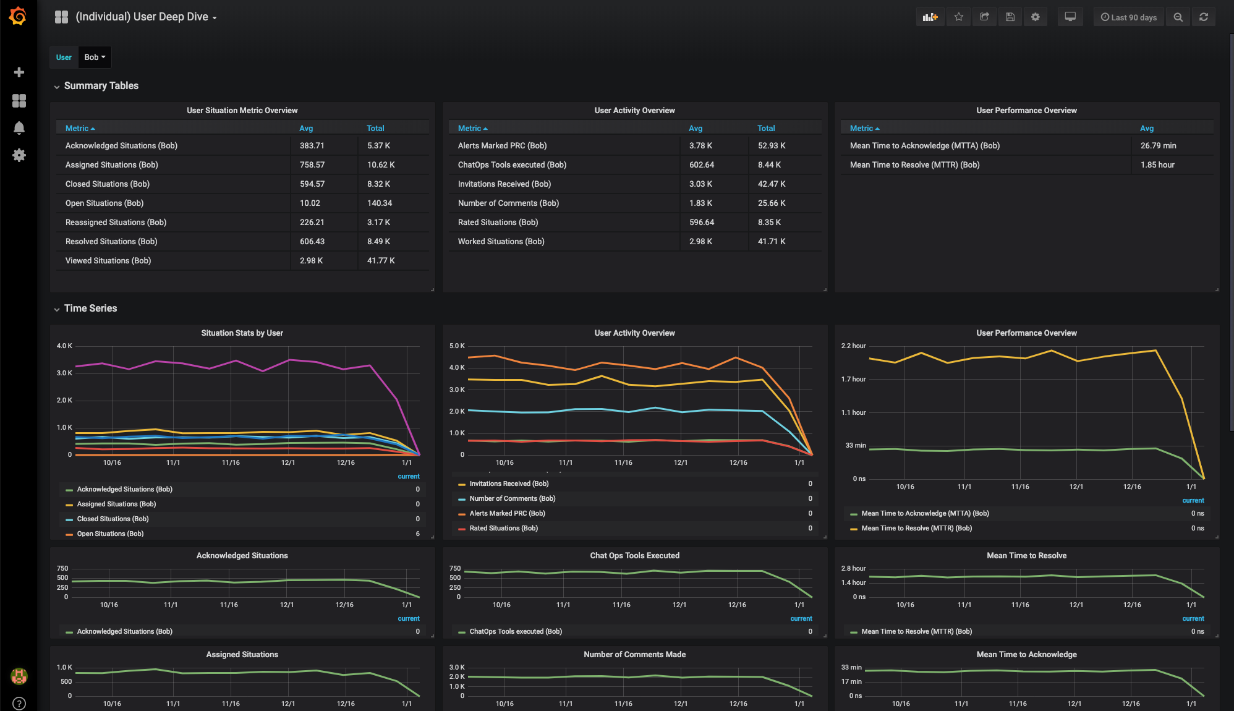Toggle Rated Situations (Bob) legend series

pyautogui.click(x=503, y=528)
